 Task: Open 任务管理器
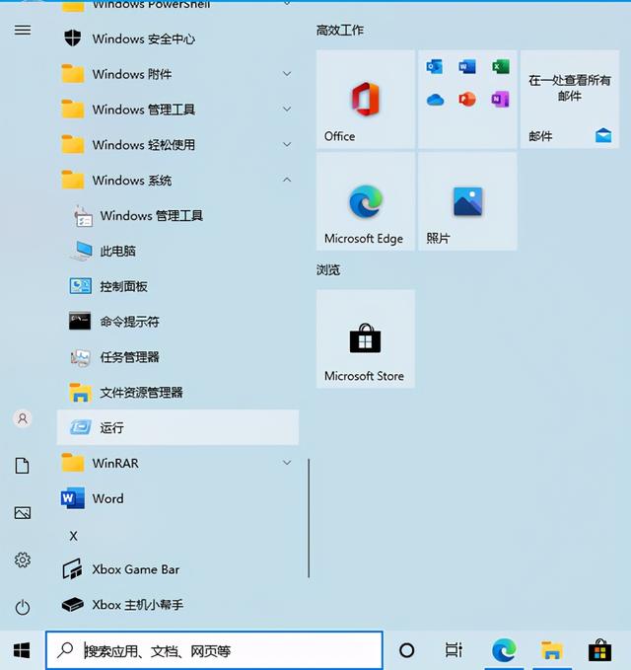tap(177, 357)
